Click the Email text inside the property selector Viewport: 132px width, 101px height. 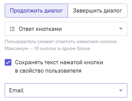tap(16, 90)
